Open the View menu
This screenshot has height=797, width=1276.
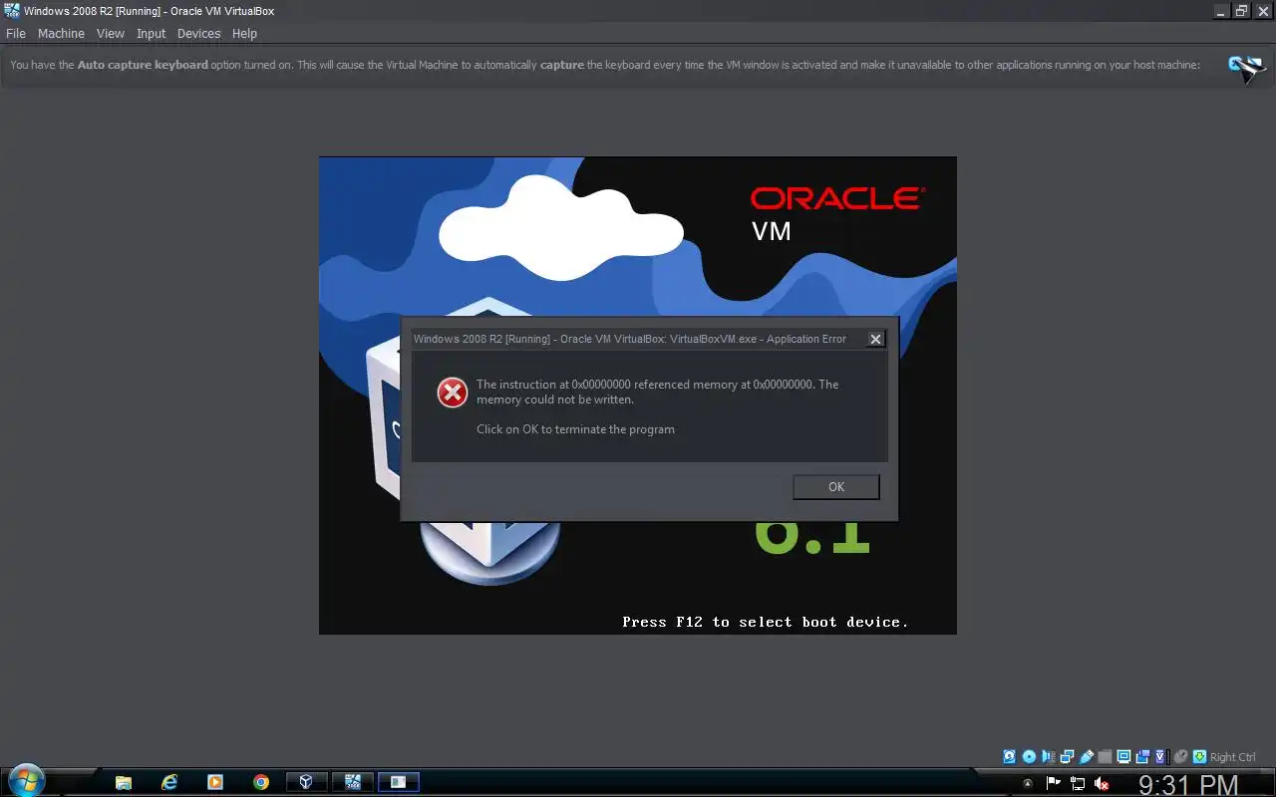(x=110, y=33)
